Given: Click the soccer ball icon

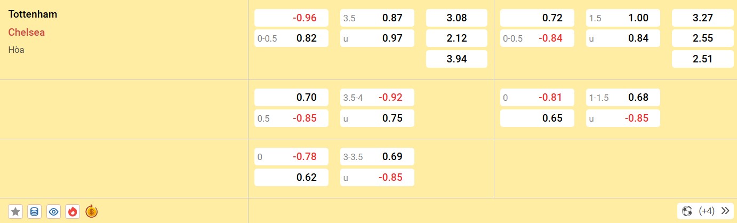Looking at the screenshot, I should pos(687,211).
